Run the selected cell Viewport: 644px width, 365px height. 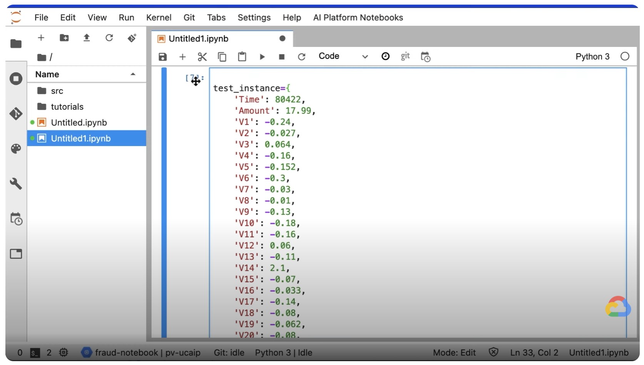pos(262,57)
